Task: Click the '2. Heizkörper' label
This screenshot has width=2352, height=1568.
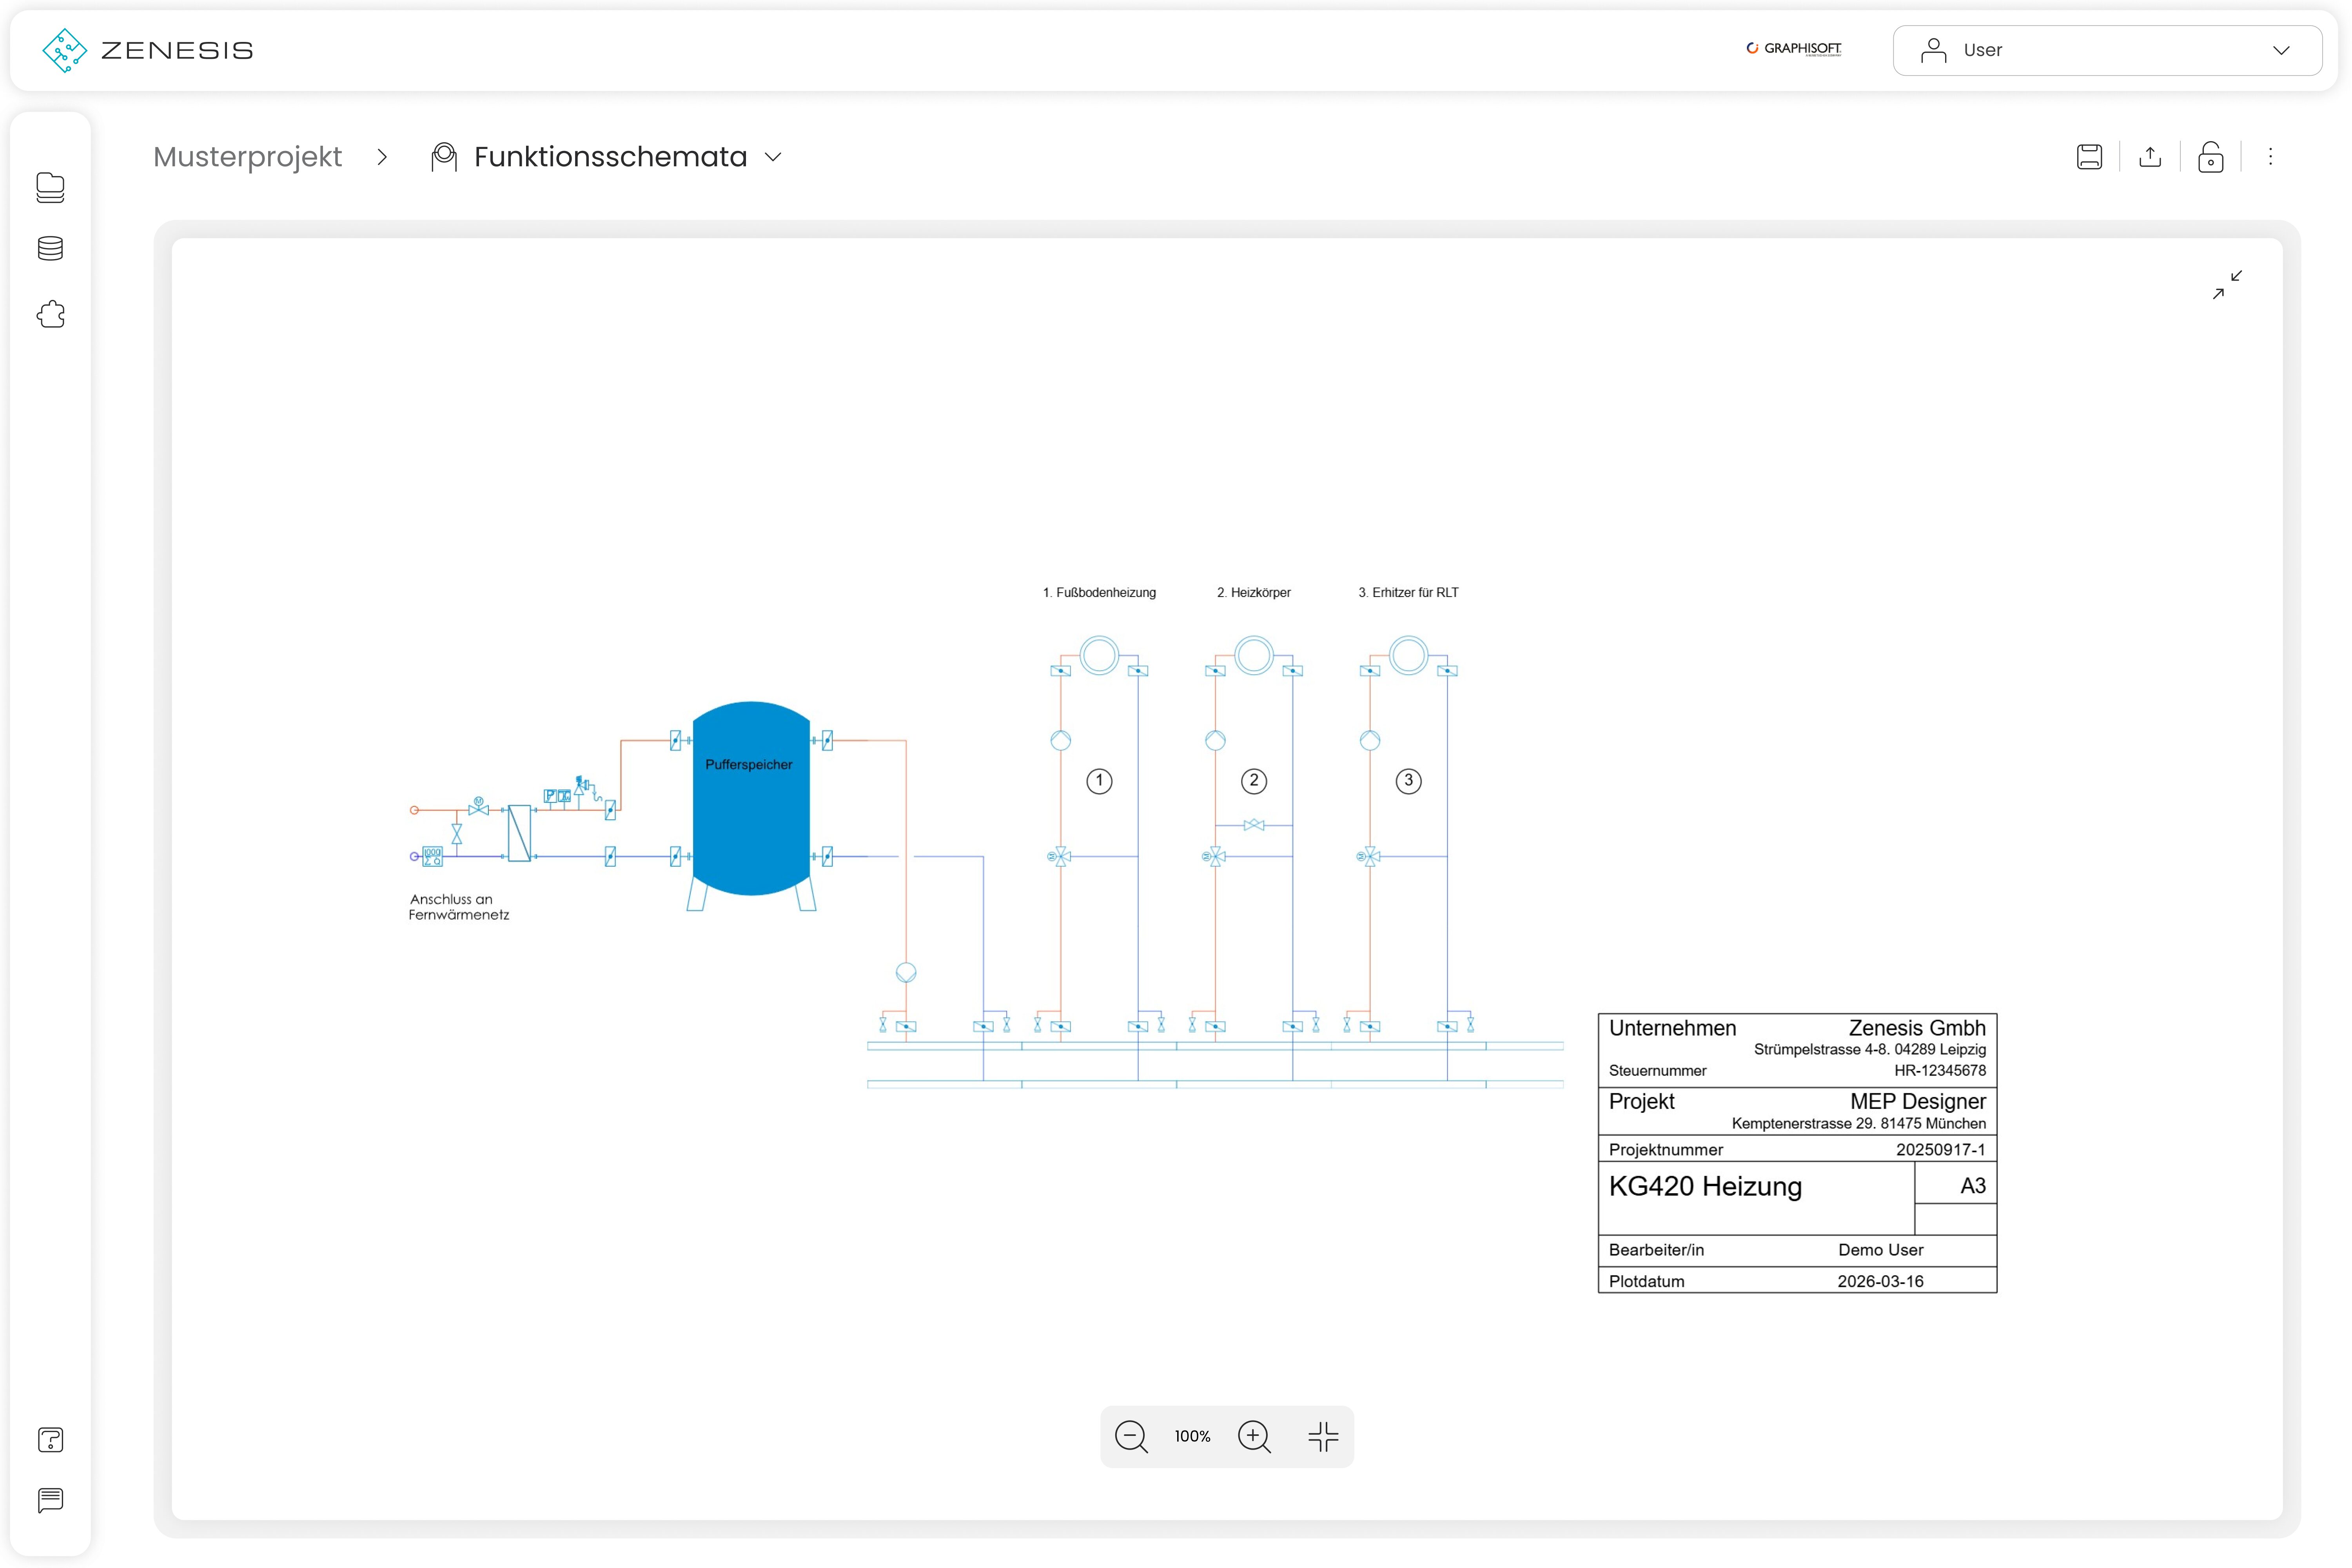Action: tap(1254, 593)
